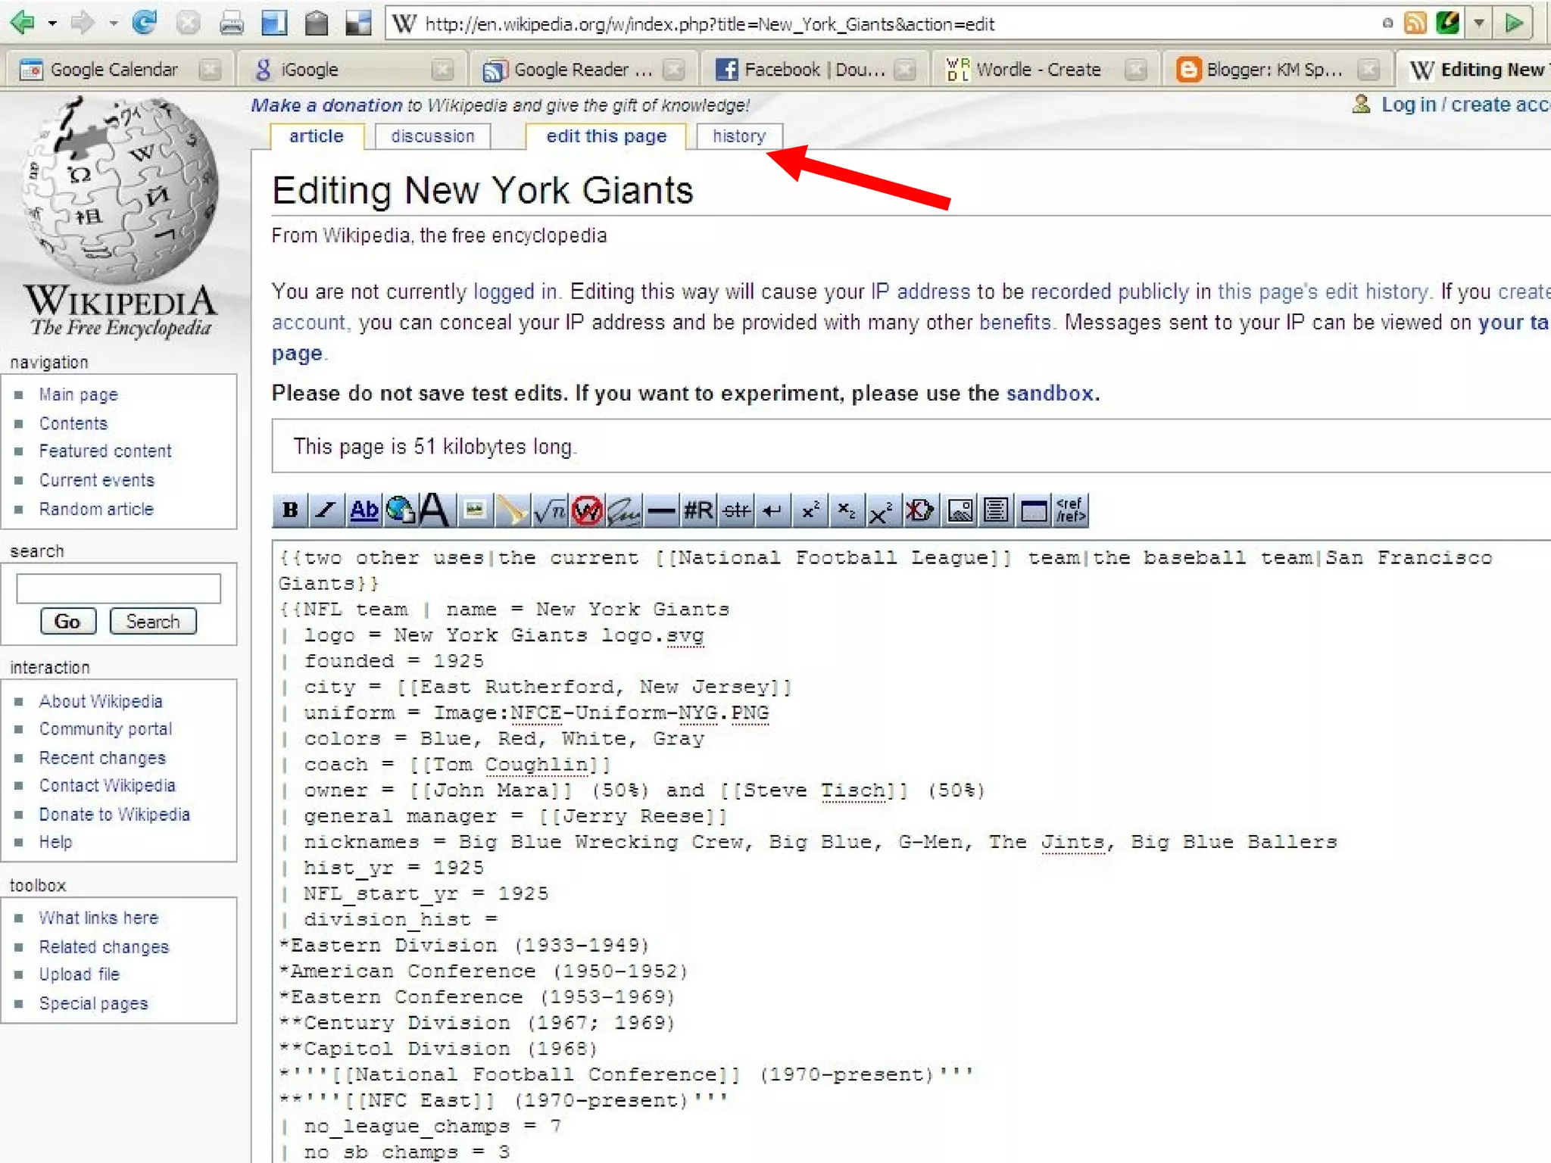Apply strikethrough with the str icon
Viewport: 1551px width, 1163px height.
pyautogui.click(x=735, y=510)
